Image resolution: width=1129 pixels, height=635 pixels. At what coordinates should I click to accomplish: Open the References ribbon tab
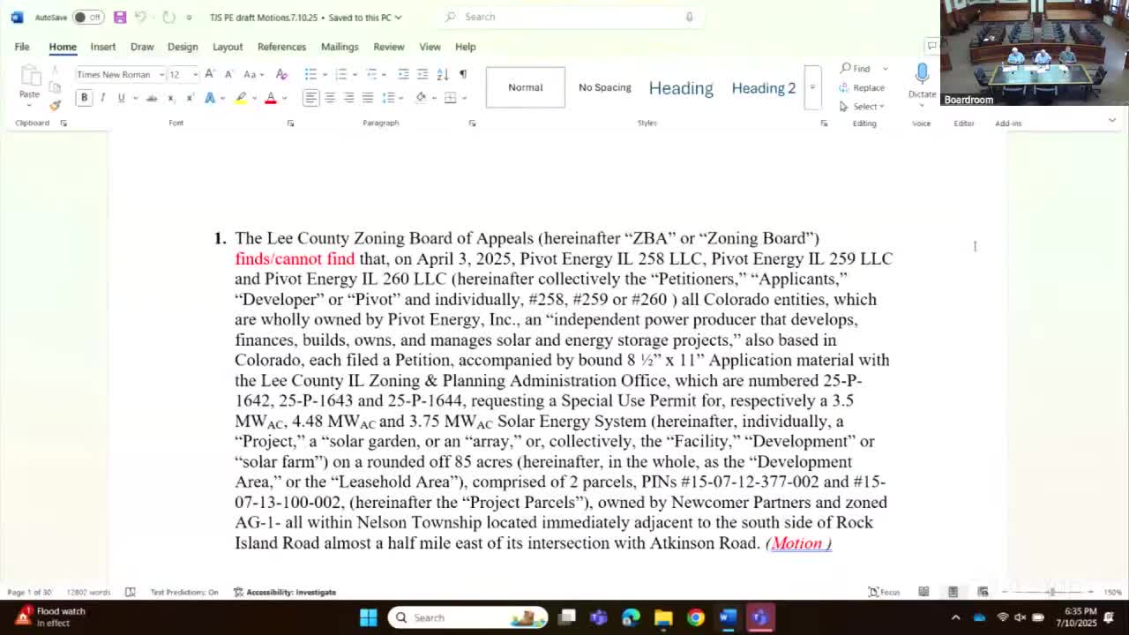pyautogui.click(x=281, y=47)
